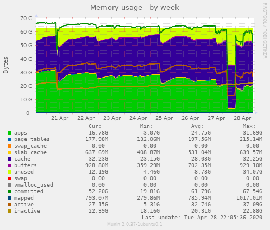Click the page_tables current value 177.98M
Image resolution: width=270 pixels, height=230 pixels.
pyautogui.click(x=97, y=139)
